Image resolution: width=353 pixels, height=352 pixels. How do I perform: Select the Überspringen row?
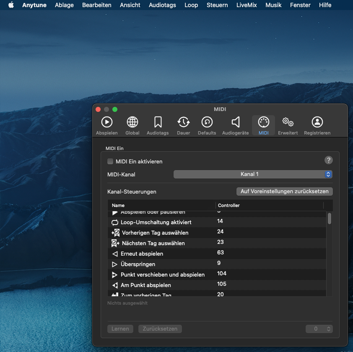[217, 264]
